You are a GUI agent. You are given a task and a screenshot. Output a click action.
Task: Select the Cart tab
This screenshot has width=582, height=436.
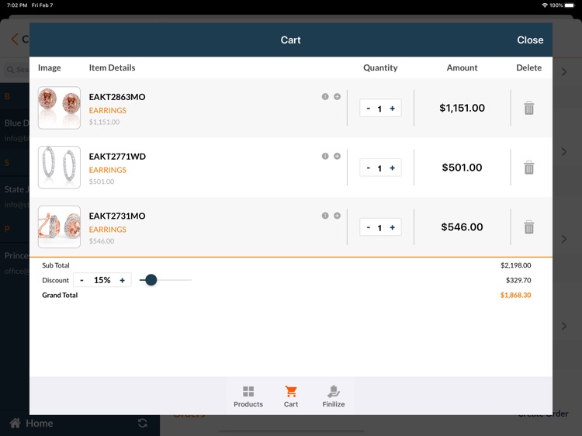point(291,396)
